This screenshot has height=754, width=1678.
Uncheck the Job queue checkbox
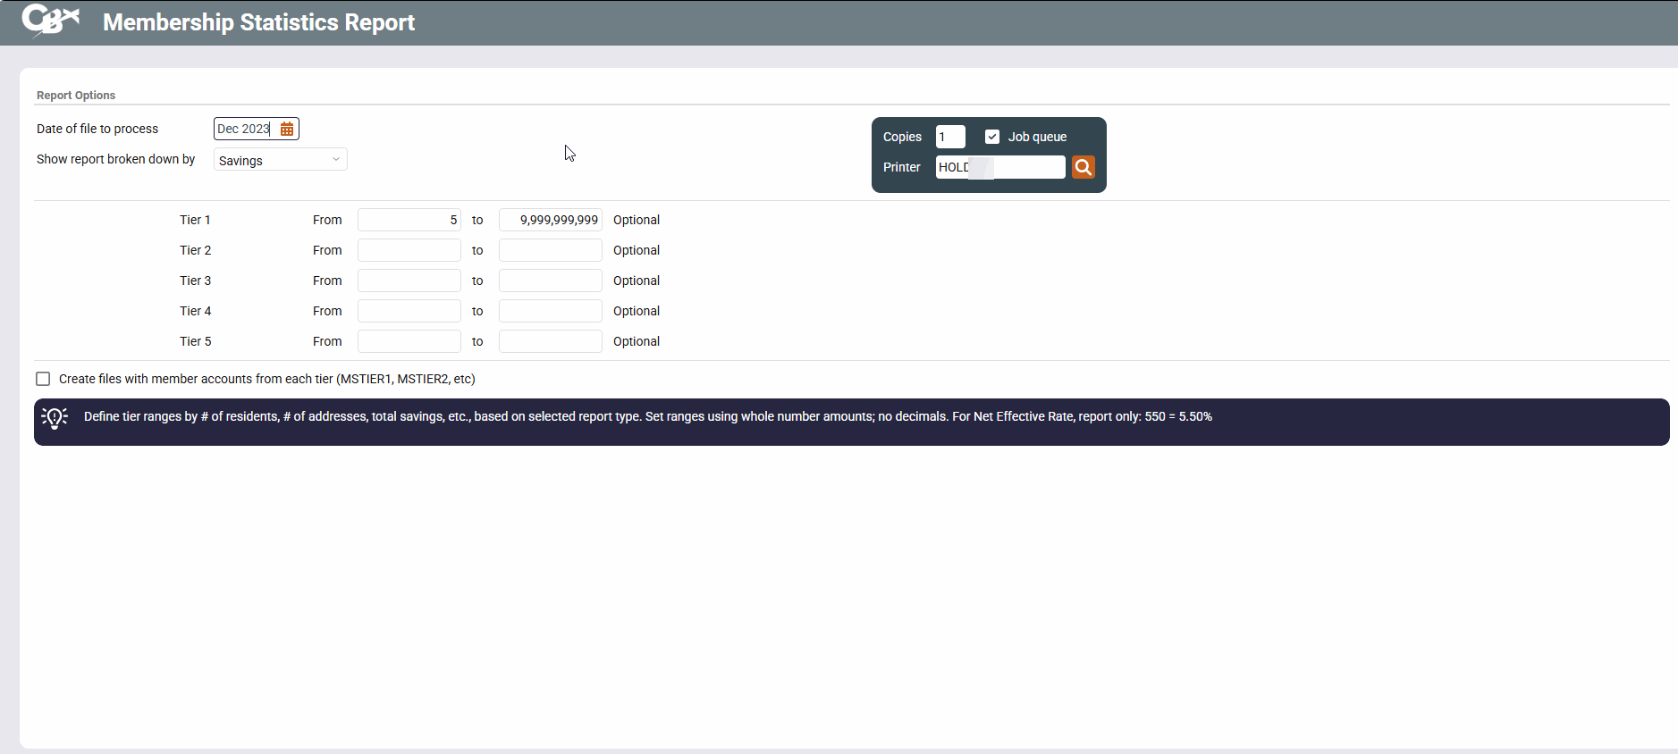click(991, 137)
